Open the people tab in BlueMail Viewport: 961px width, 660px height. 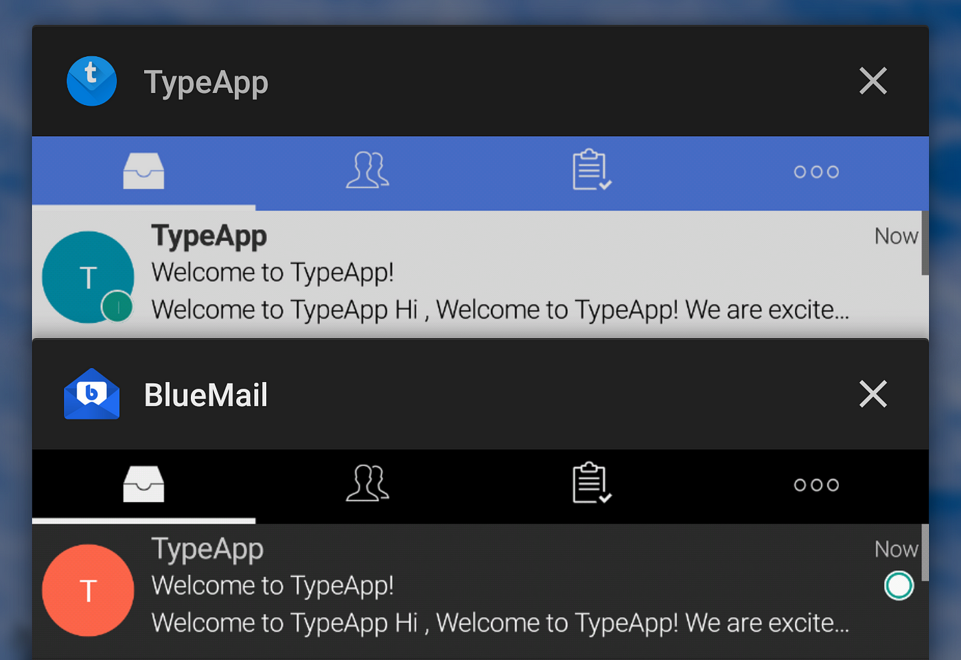point(367,483)
